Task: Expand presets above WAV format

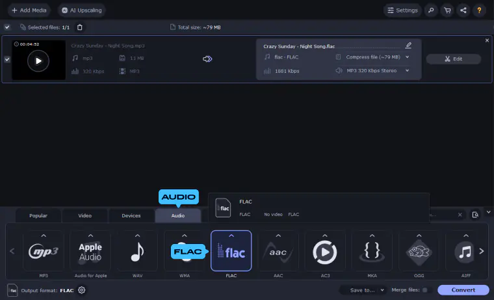Action: coord(137,236)
